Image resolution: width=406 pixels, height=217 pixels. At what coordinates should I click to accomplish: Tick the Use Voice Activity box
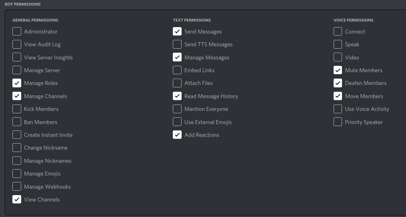(338, 109)
